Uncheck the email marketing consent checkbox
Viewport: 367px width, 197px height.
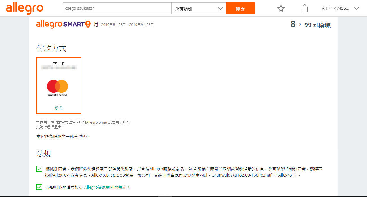(39, 169)
